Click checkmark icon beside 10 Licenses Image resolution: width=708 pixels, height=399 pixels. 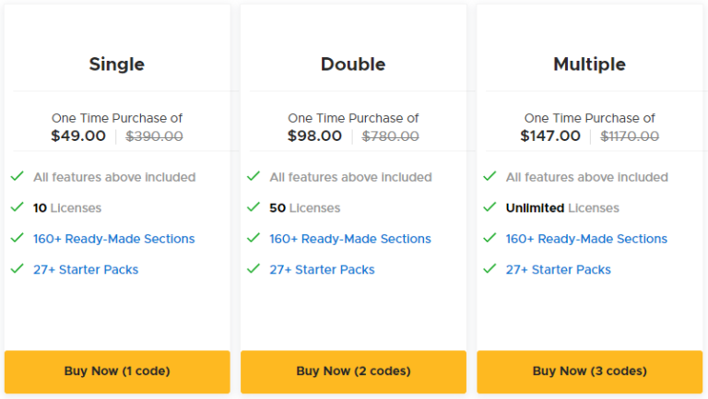click(x=17, y=207)
